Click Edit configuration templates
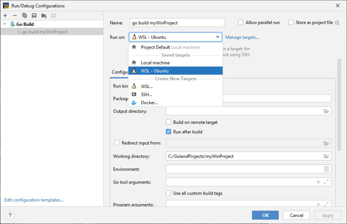 [x=34, y=200]
